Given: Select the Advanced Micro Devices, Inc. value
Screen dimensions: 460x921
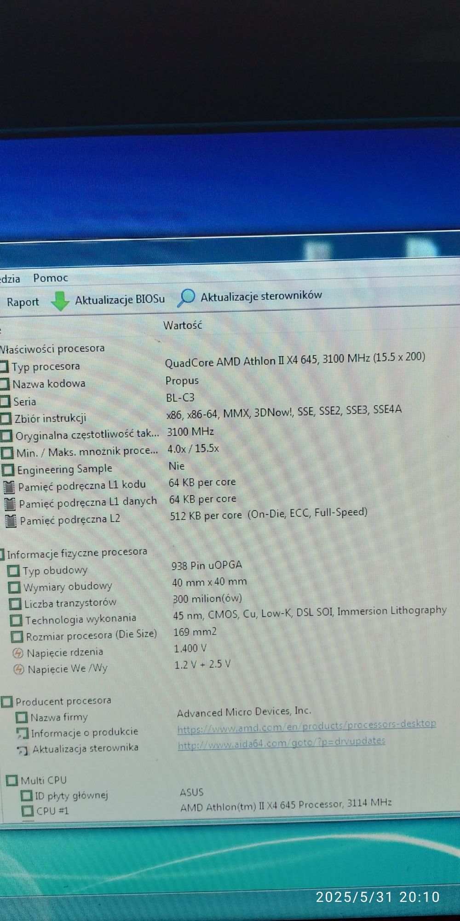Looking at the screenshot, I should pos(244,712).
